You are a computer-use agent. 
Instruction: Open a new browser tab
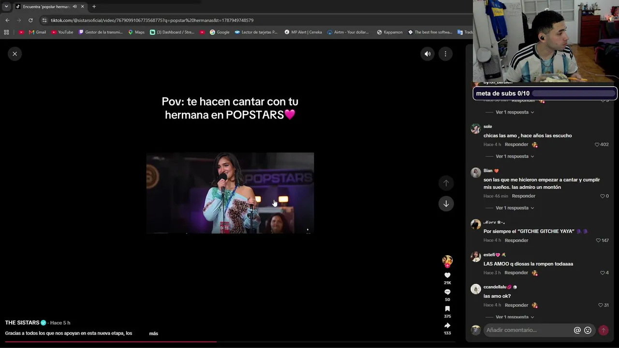click(x=94, y=6)
